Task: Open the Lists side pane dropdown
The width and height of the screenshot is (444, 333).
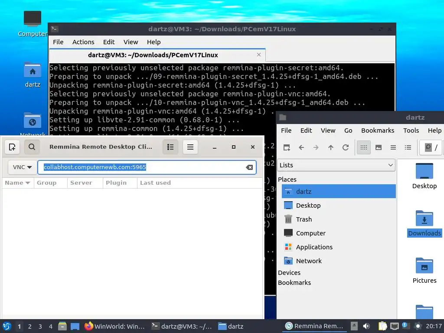Action: pyautogui.click(x=336, y=165)
